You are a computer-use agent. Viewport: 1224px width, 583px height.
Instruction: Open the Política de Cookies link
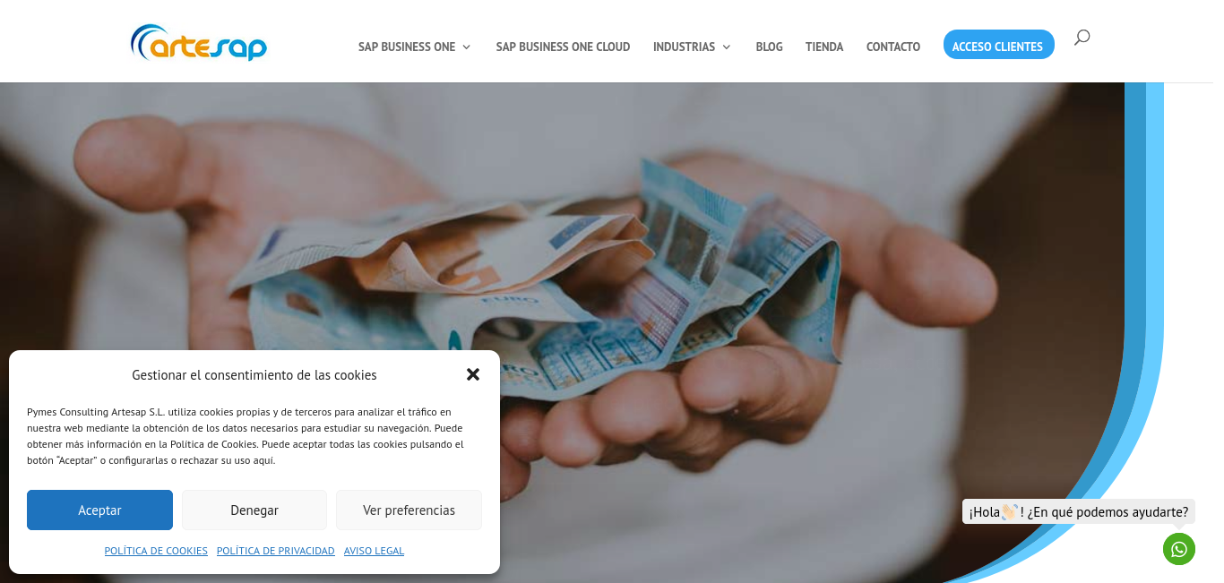click(x=156, y=551)
